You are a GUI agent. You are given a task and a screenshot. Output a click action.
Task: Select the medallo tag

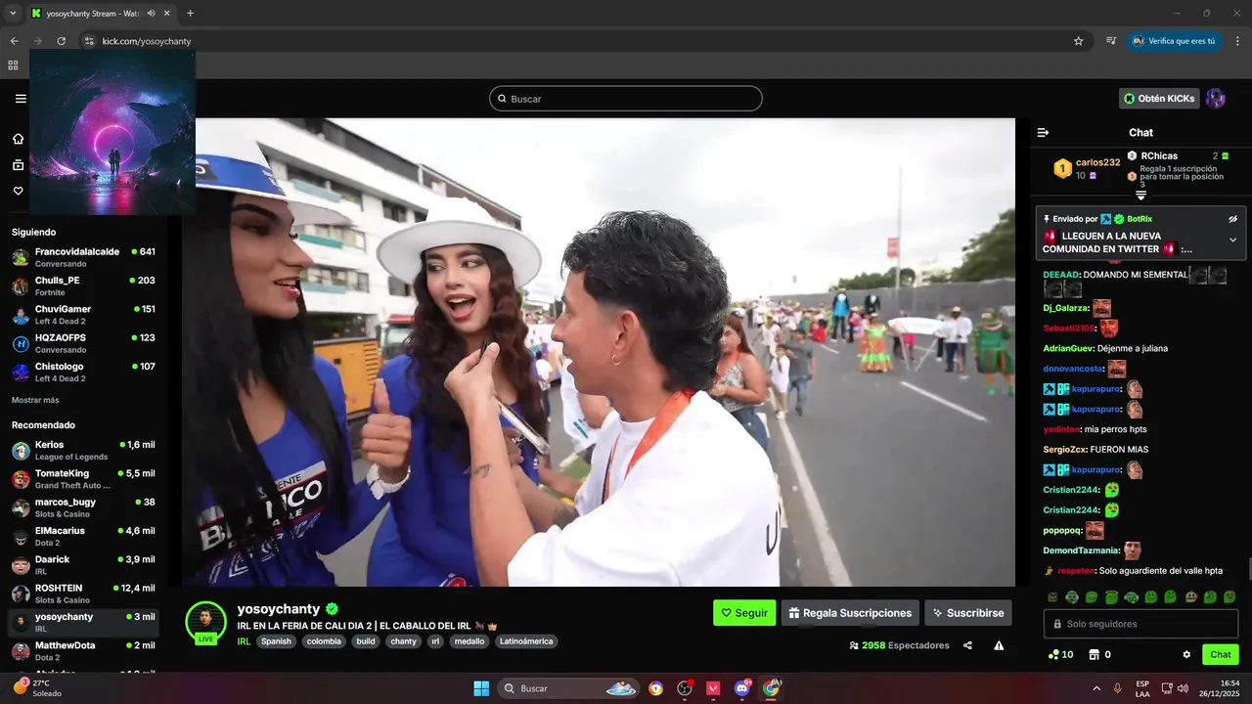[x=469, y=641]
